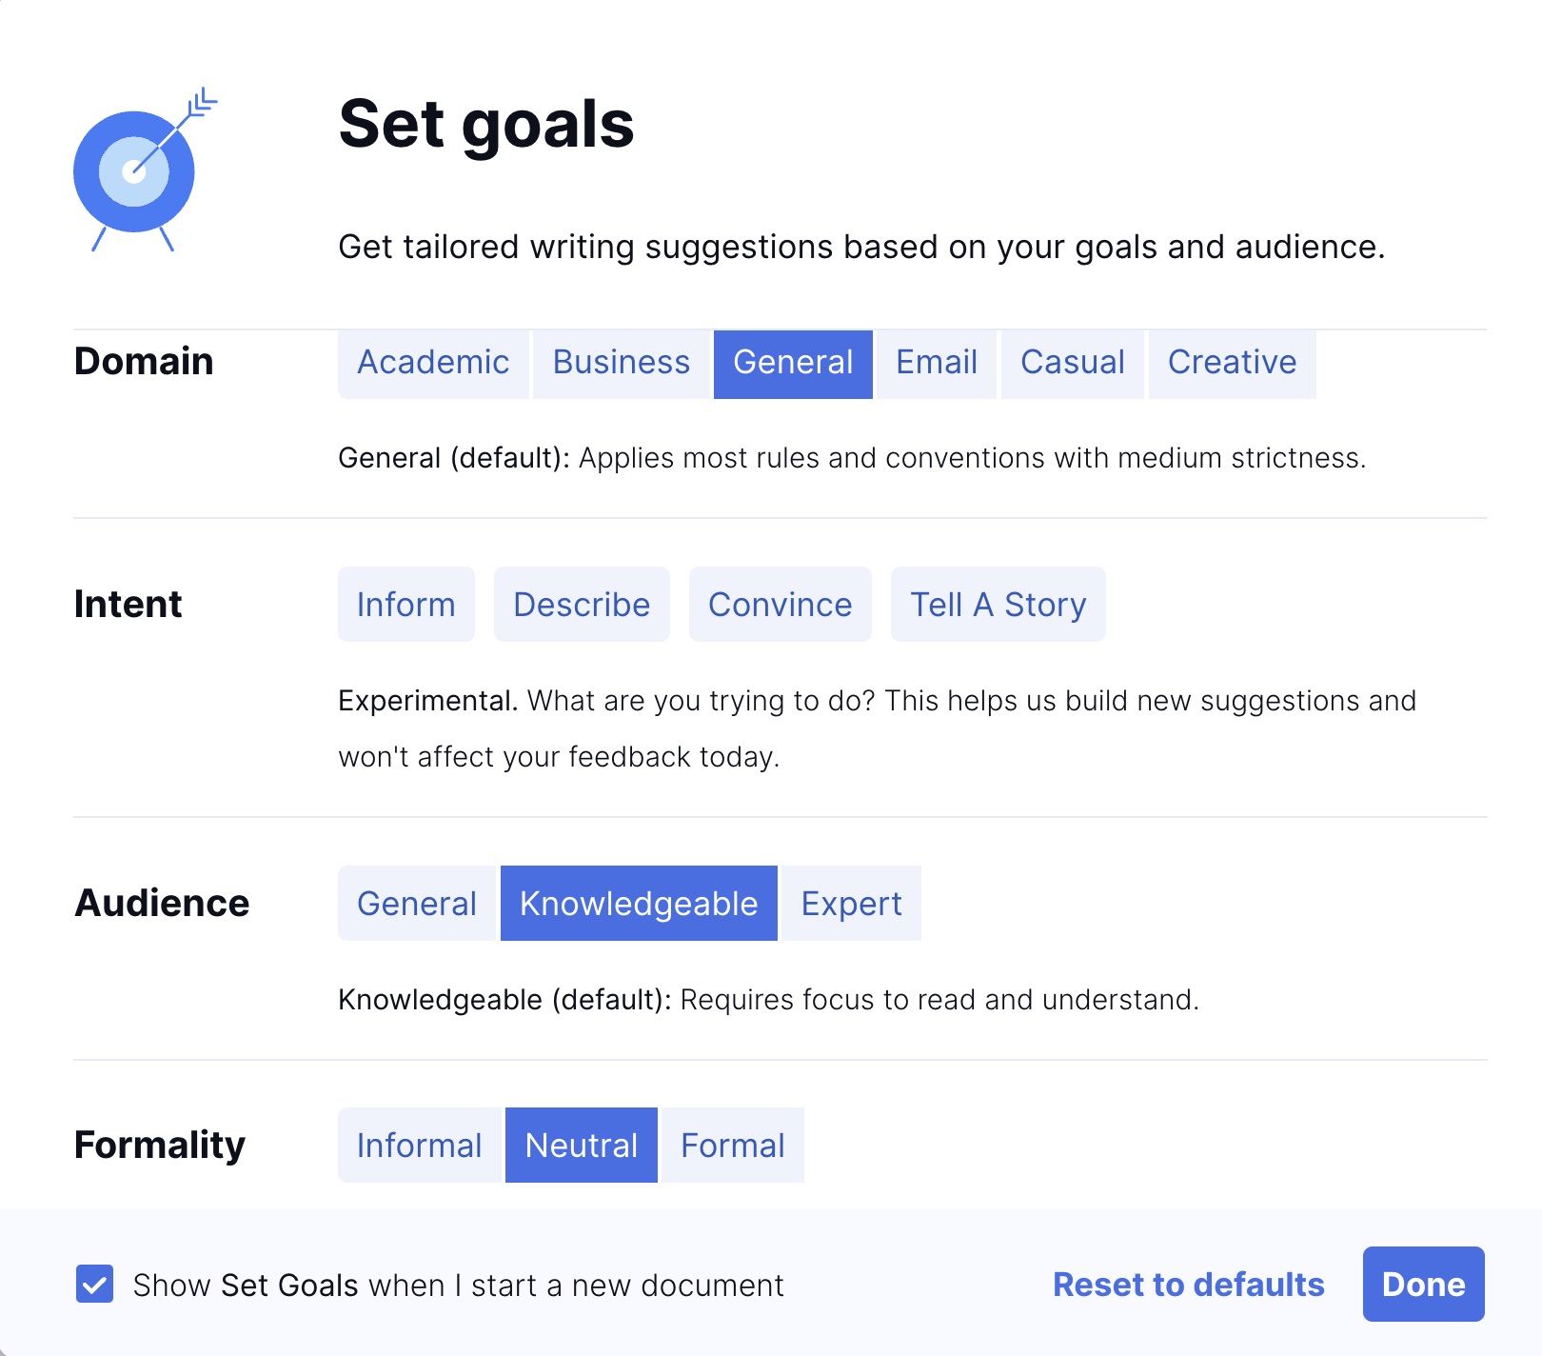Screen dimensions: 1542x1356
Task: Set audience to Expert
Action: coord(851,903)
